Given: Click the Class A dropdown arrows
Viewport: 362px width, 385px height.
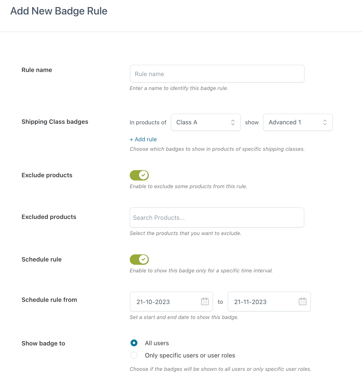Looking at the screenshot, I should [x=233, y=122].
